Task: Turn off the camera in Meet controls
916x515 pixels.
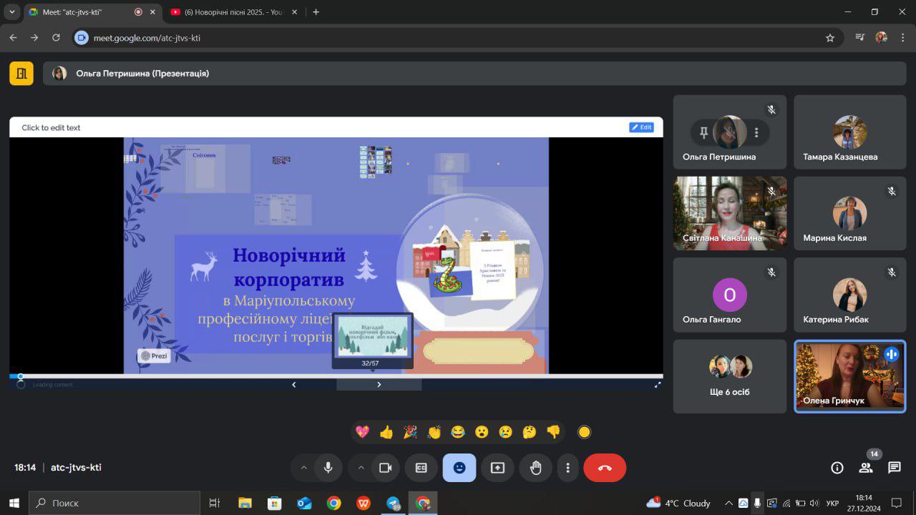Action: click(386, 468)
